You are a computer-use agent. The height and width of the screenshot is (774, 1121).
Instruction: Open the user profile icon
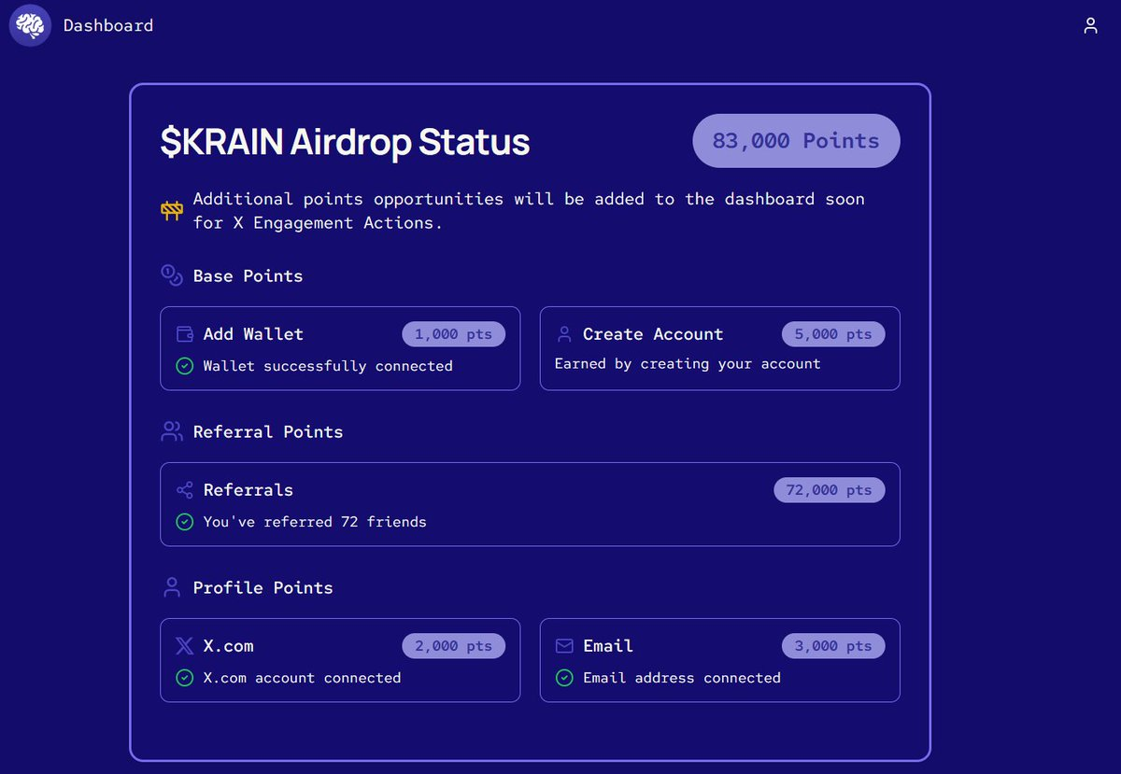pos(1090,26)
